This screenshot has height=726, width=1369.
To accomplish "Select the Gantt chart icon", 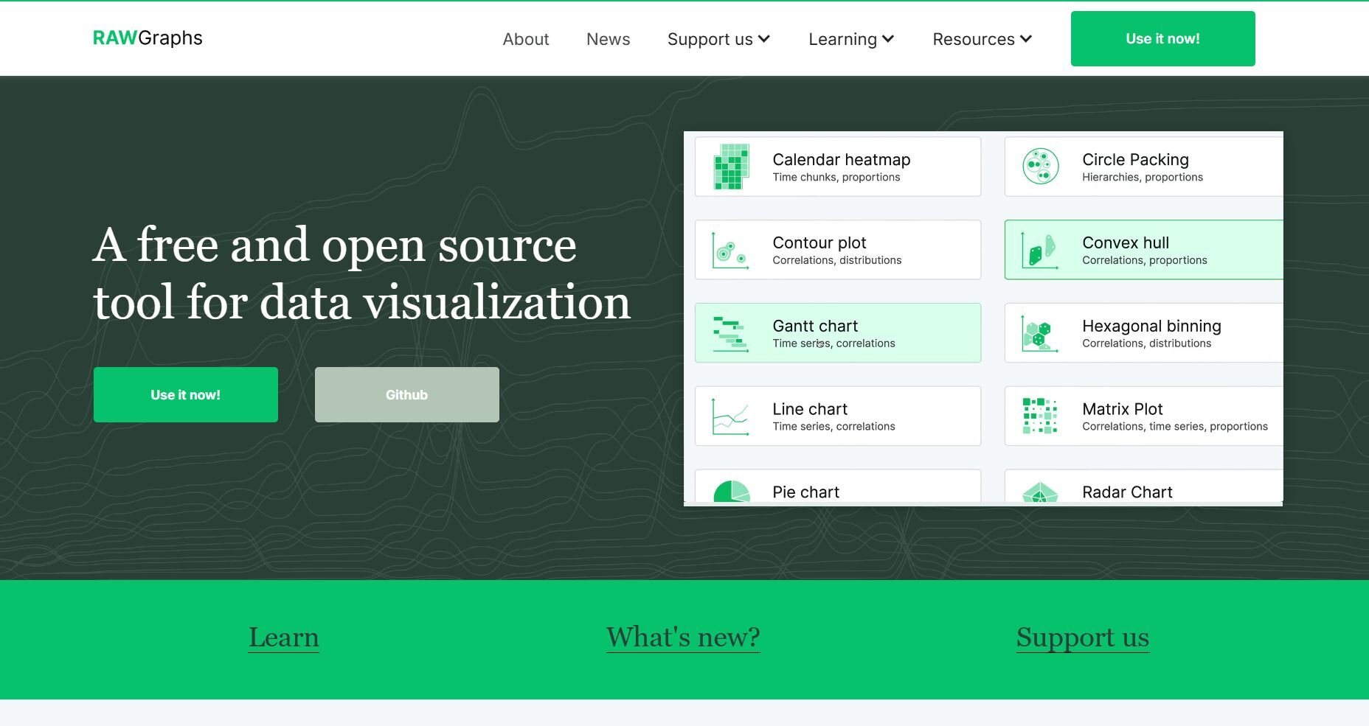I will (731, 334).
